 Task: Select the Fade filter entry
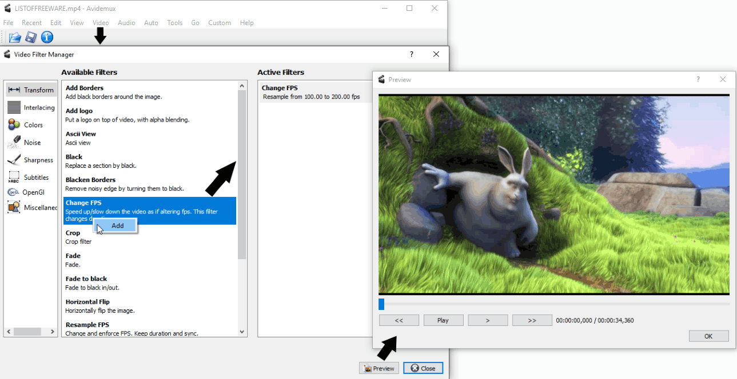(149, 260)
